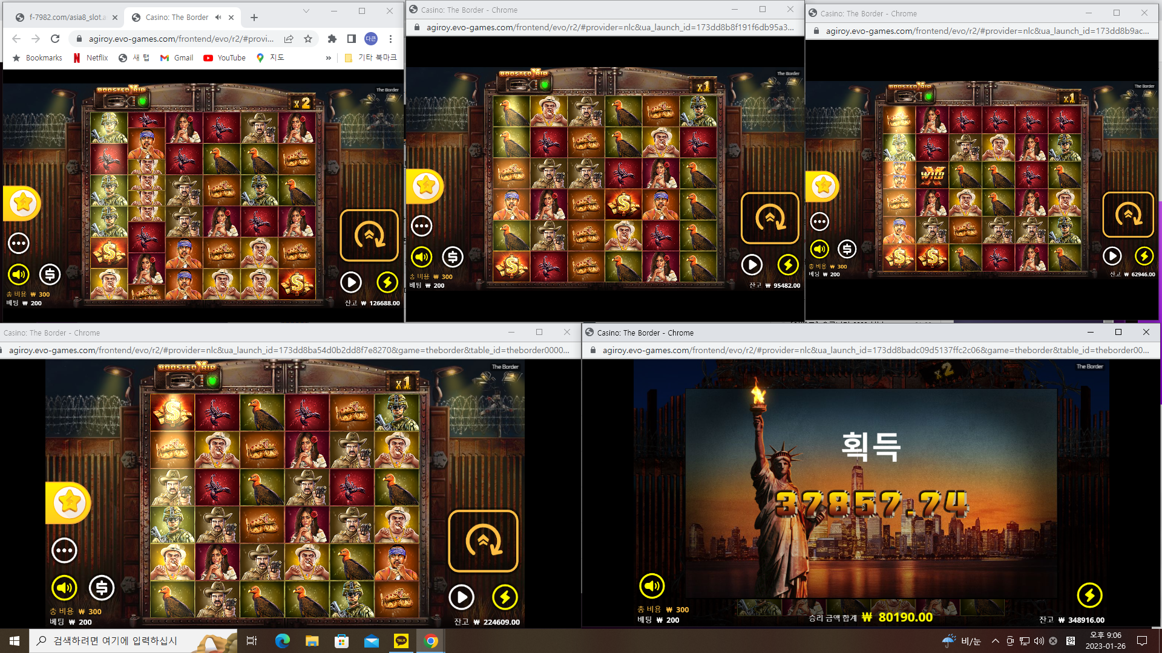This screenshot has height=653, width=1162.
Task: Open the 기타 북마크 folder
Action: pos(370,58)
